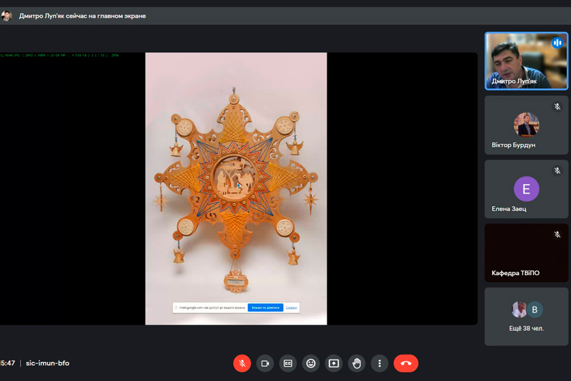Click the muted mic icon on Віктор Бурдун
The height and width of the screenshot is (381, 571).
[x=557, y=107]
